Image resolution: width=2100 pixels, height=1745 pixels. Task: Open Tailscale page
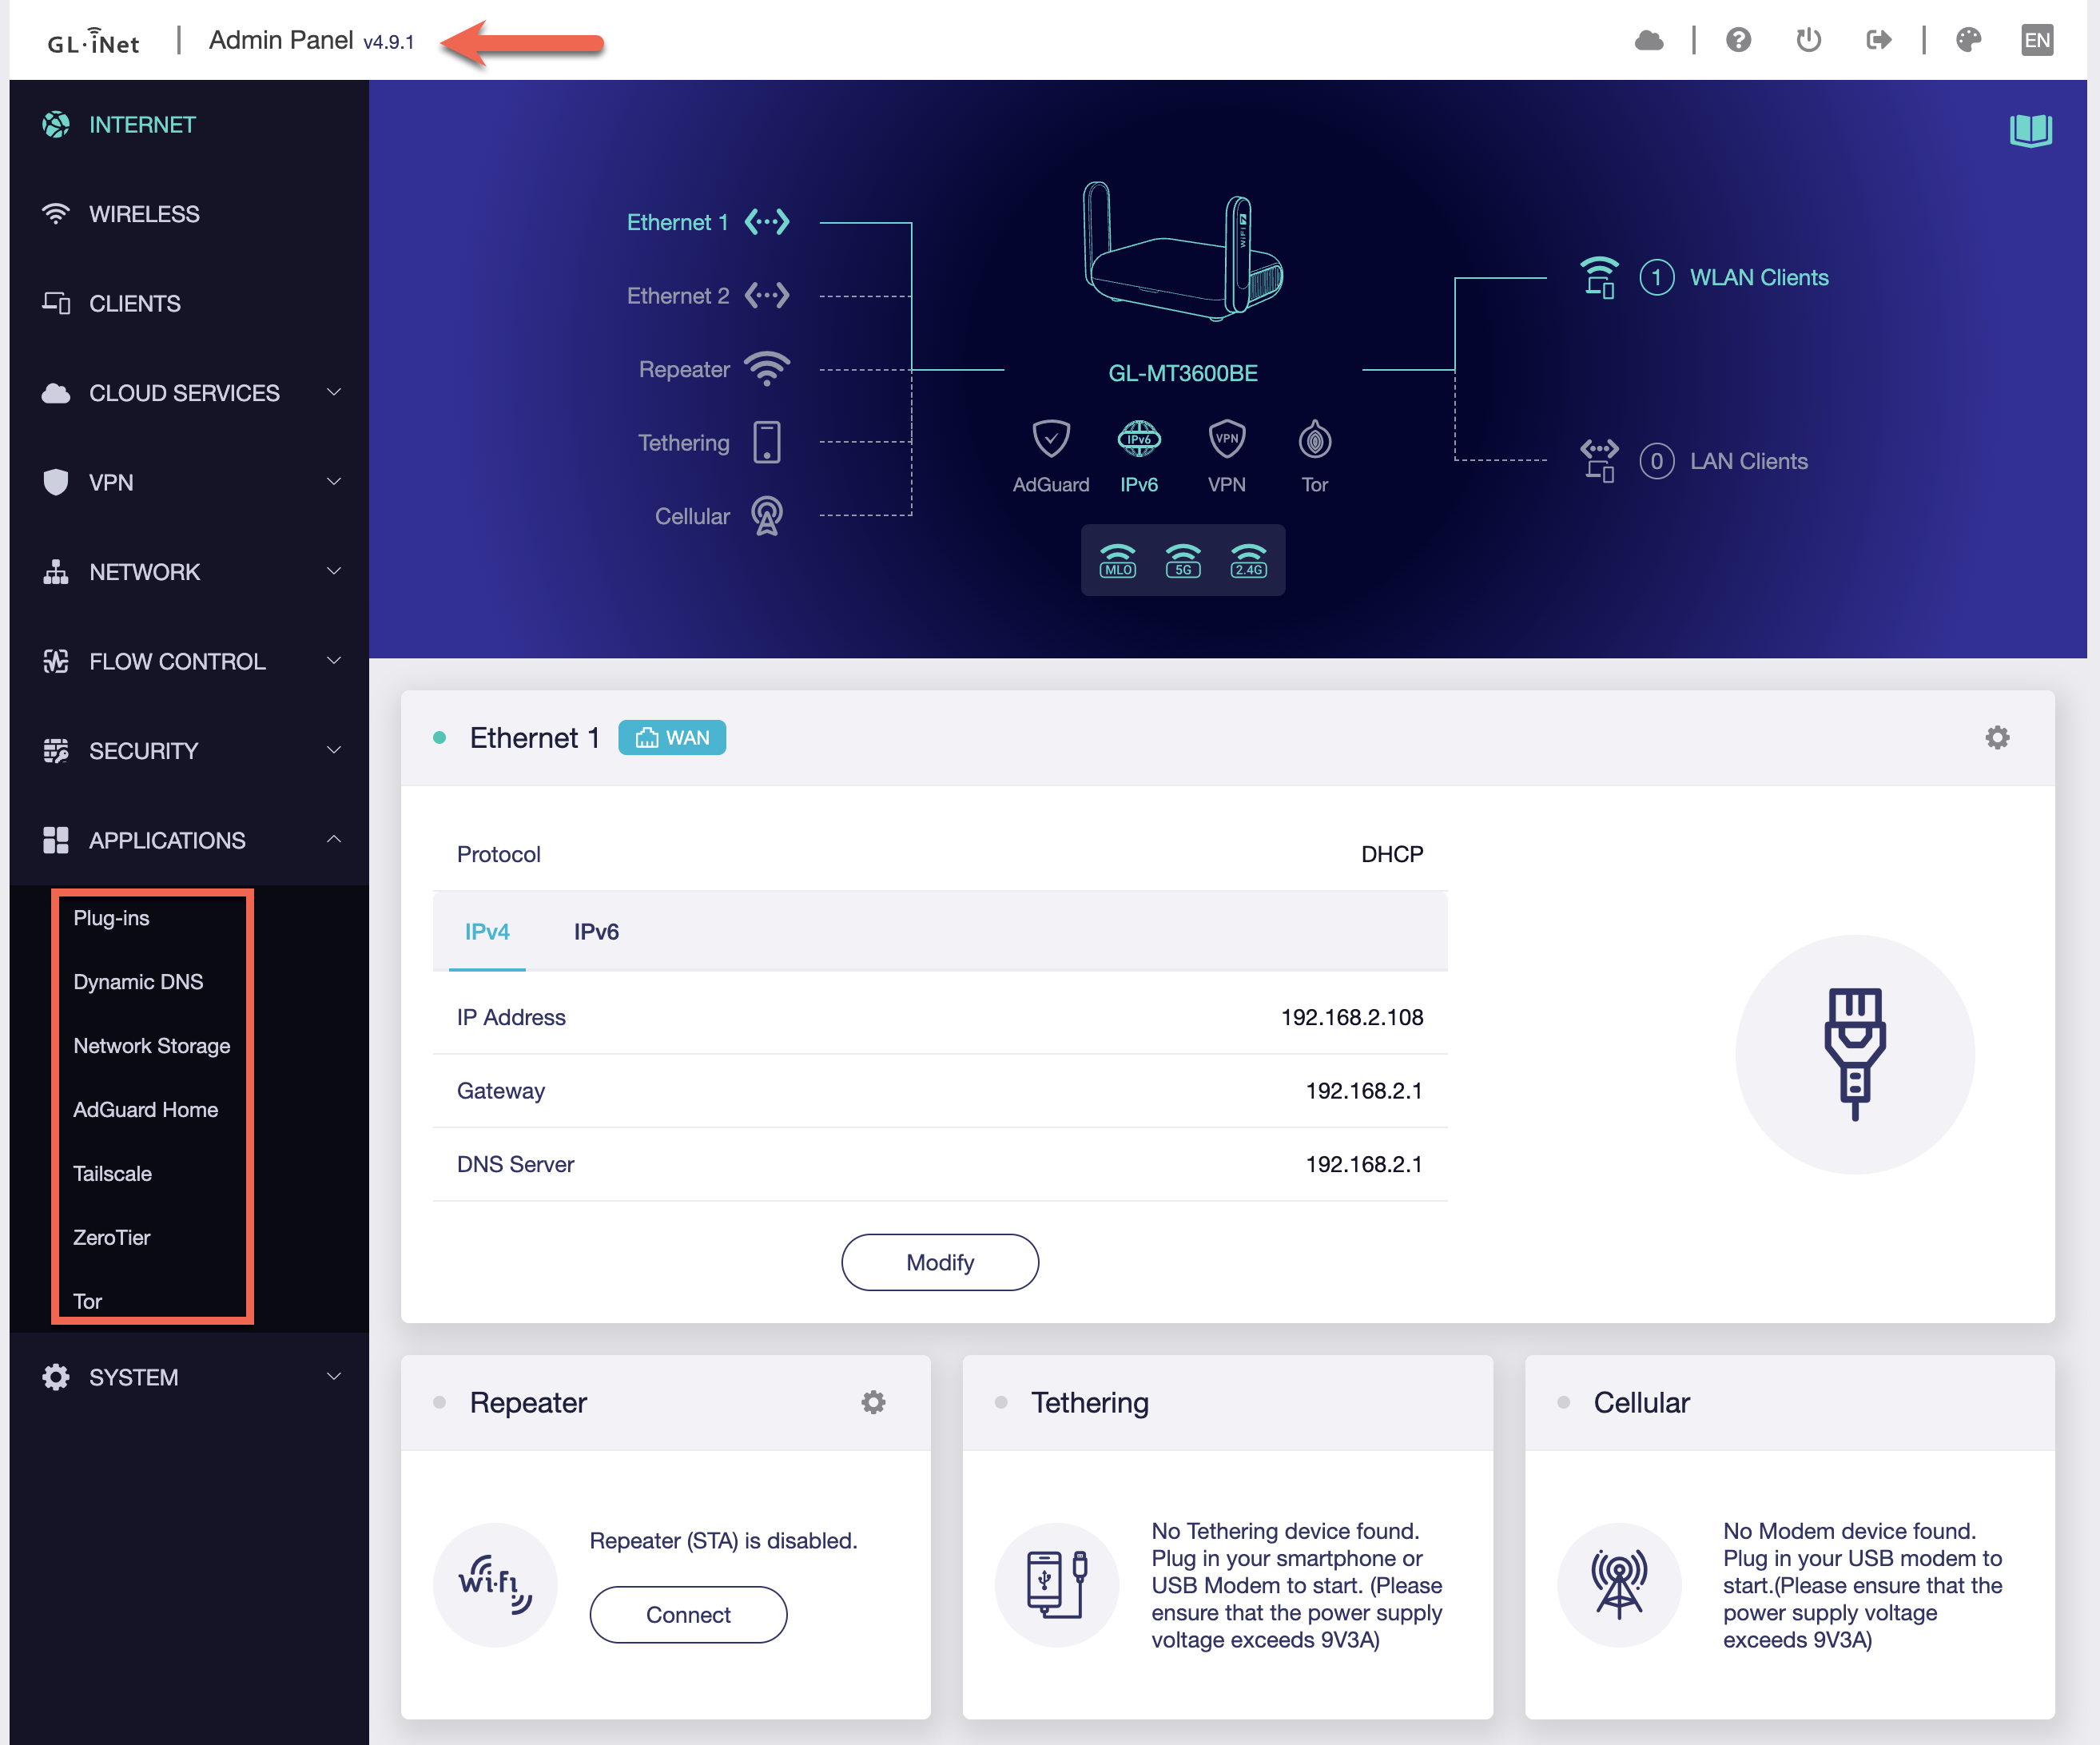click(113, 1174)
